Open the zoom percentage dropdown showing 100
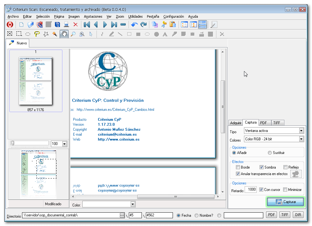312x226 pixels. point(65,144)
